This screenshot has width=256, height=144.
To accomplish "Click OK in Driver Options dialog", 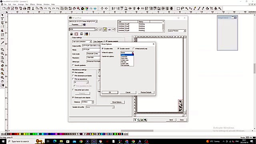I will click(x=110, y=92).
